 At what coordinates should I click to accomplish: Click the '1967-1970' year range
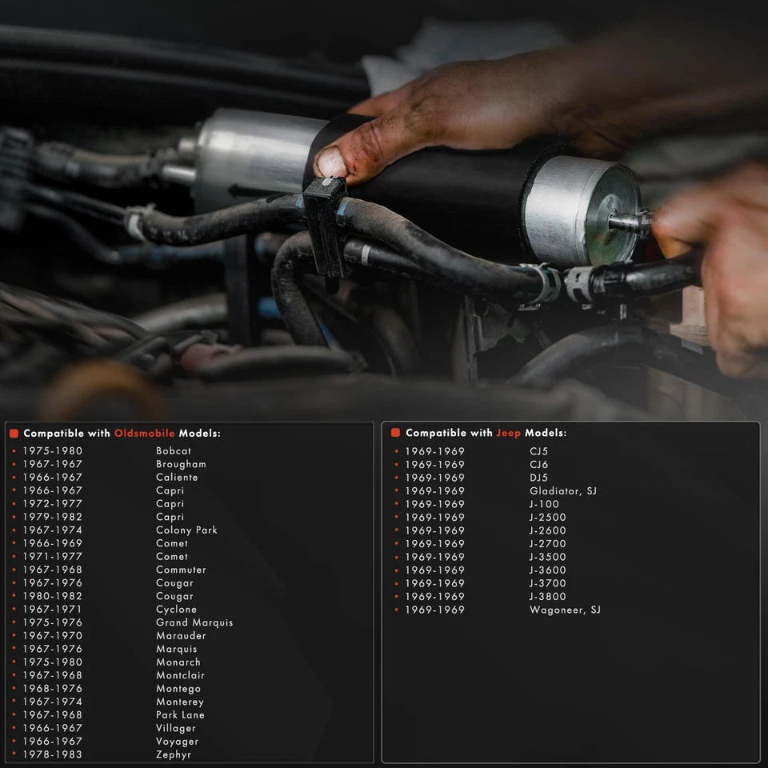point(53,636)
